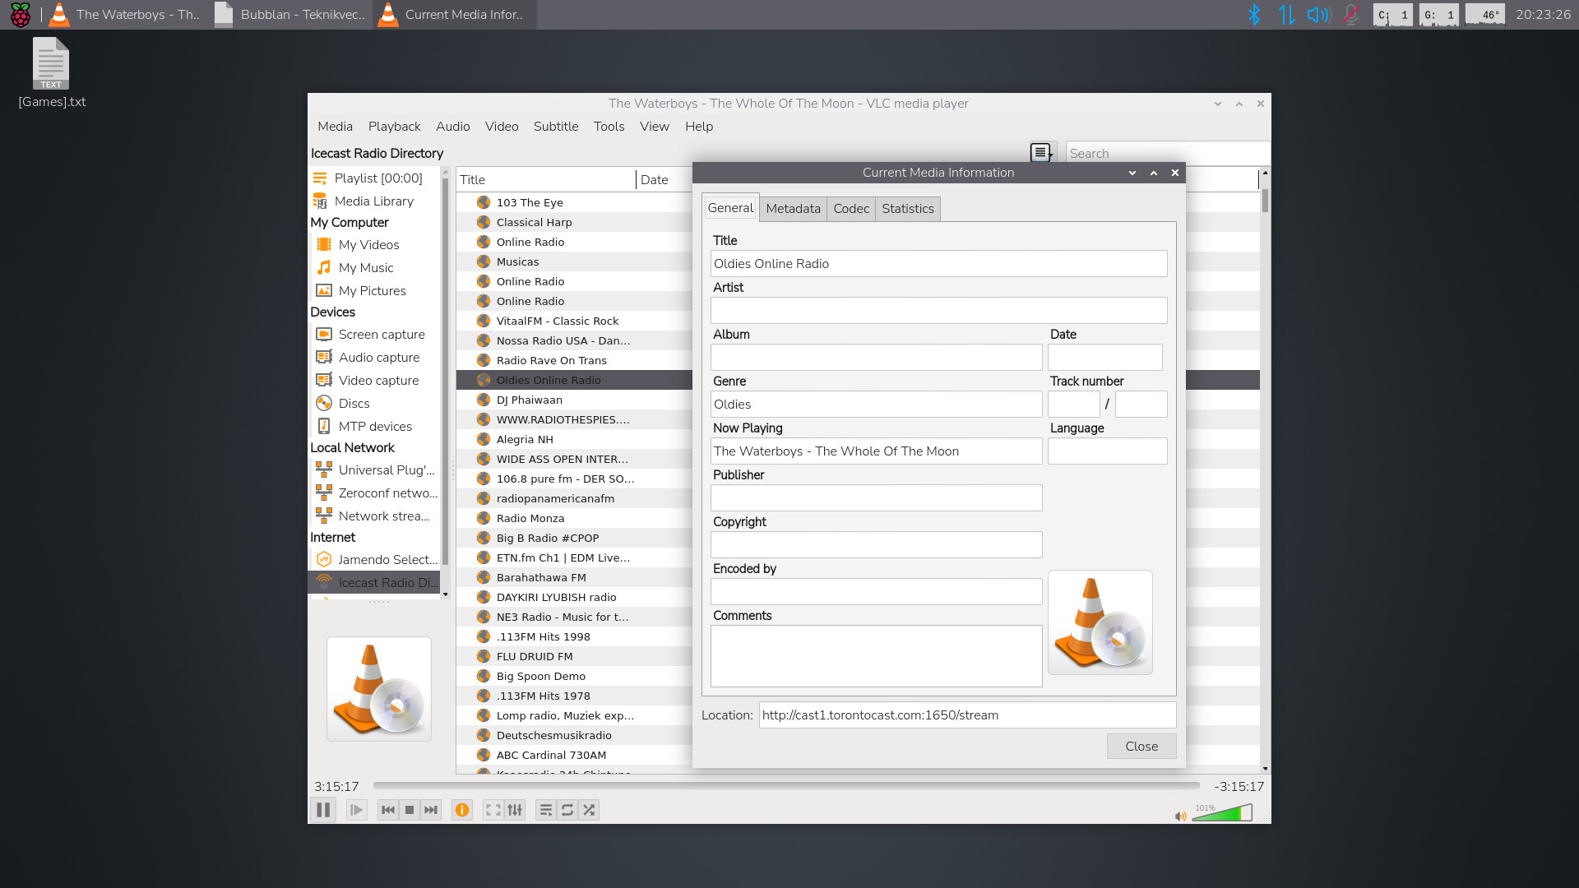Click the Location URL field

coord(967,715)
